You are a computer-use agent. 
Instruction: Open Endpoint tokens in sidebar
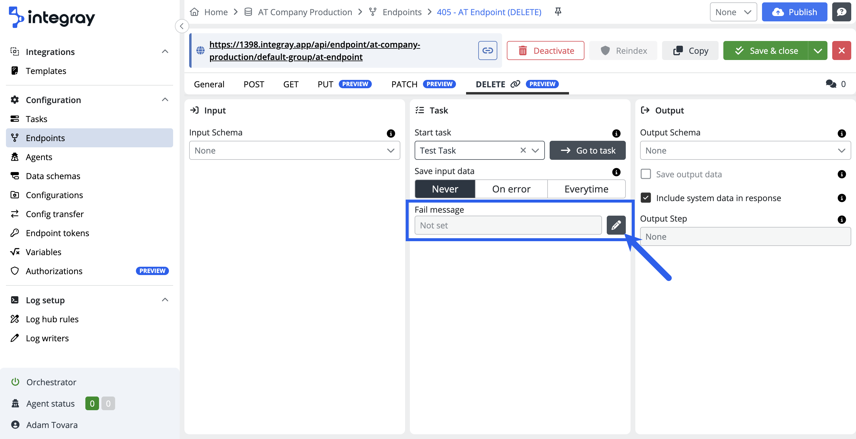tap(57, 233)
